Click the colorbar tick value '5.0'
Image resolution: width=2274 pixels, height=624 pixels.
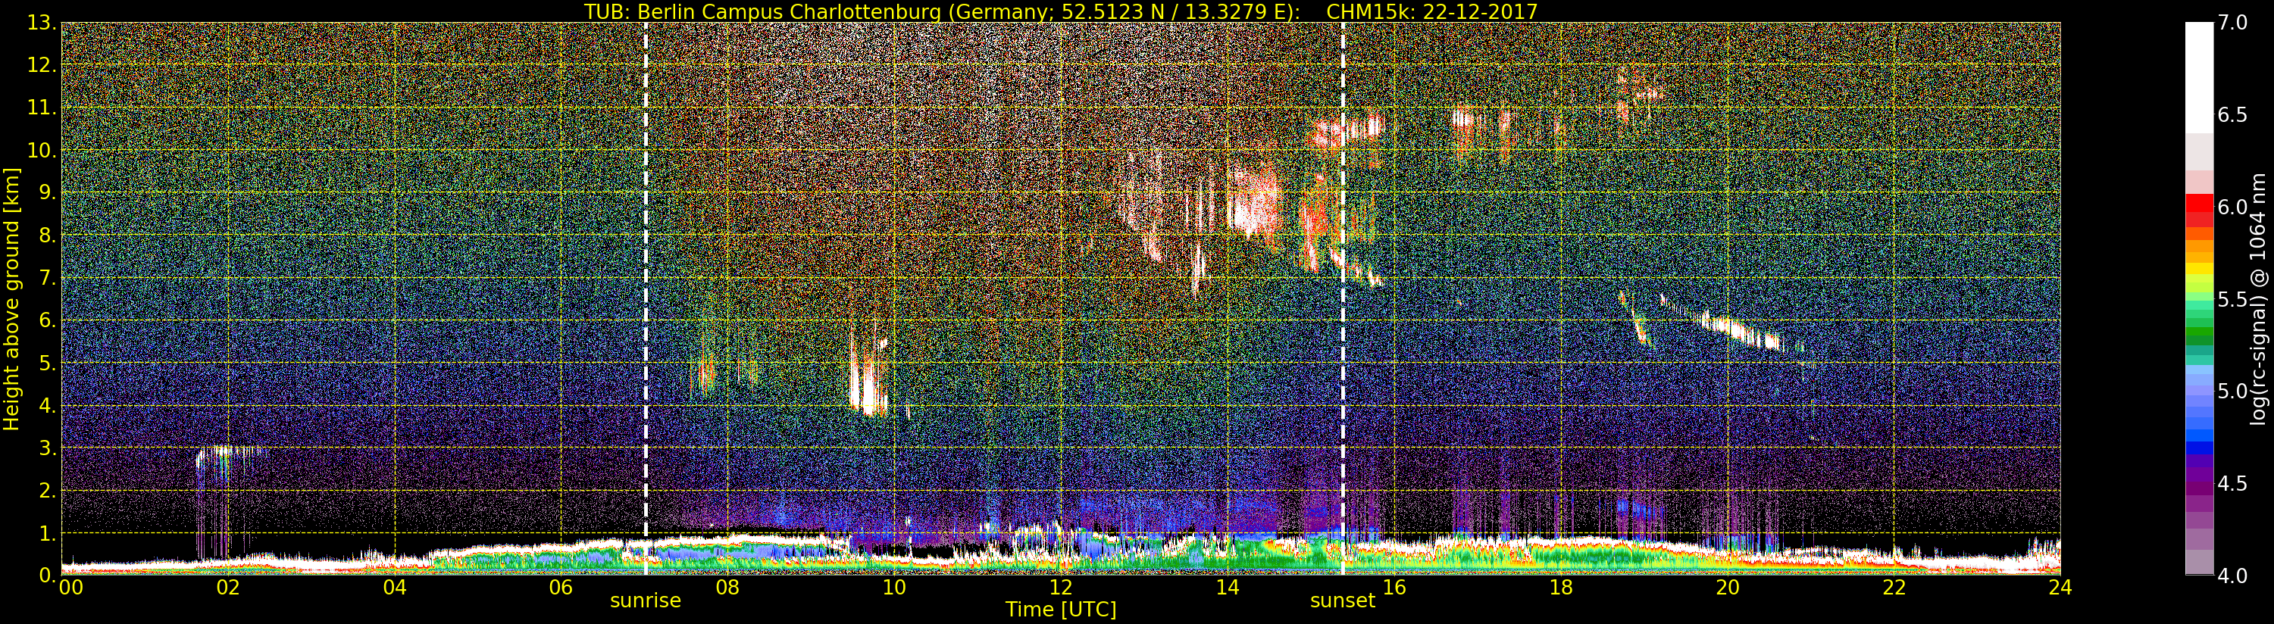2232,391
